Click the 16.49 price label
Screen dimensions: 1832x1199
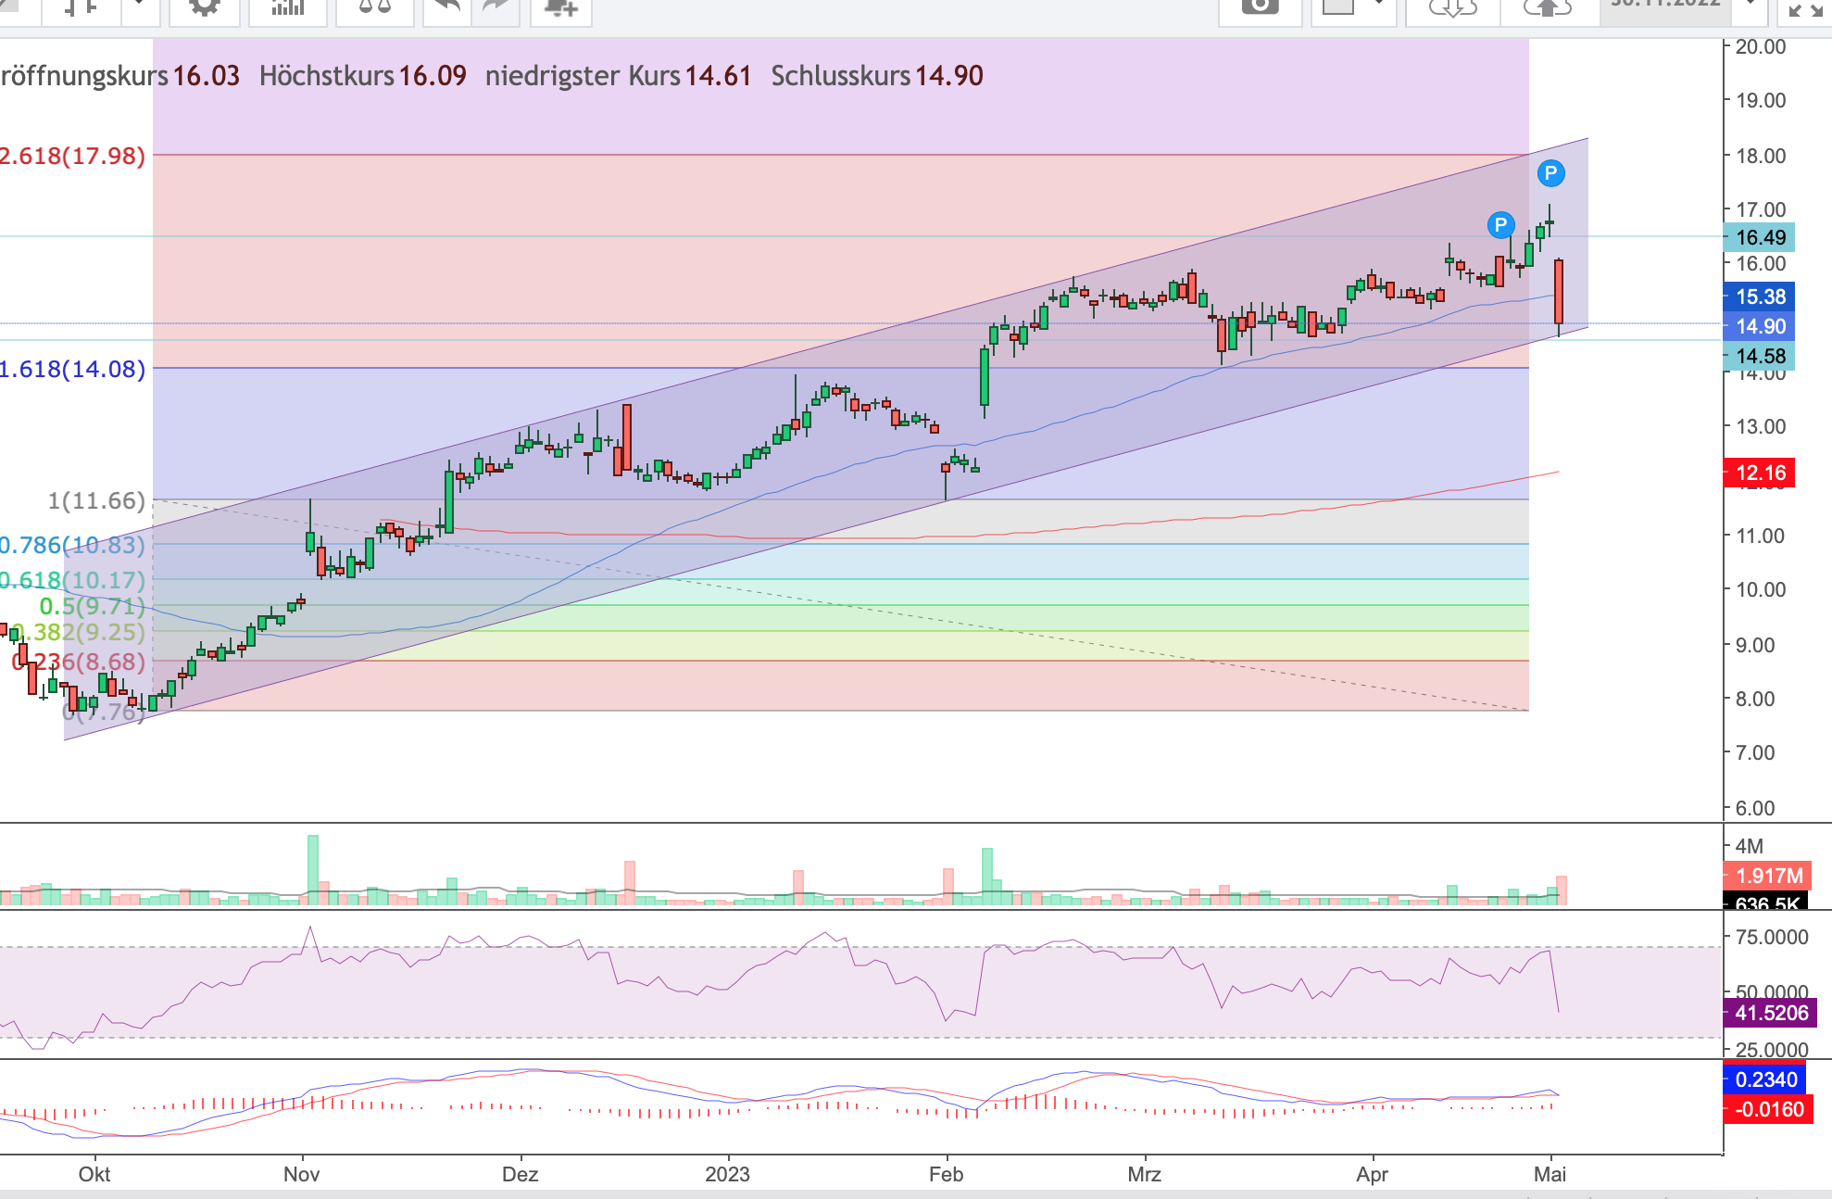click(1759, 237)
